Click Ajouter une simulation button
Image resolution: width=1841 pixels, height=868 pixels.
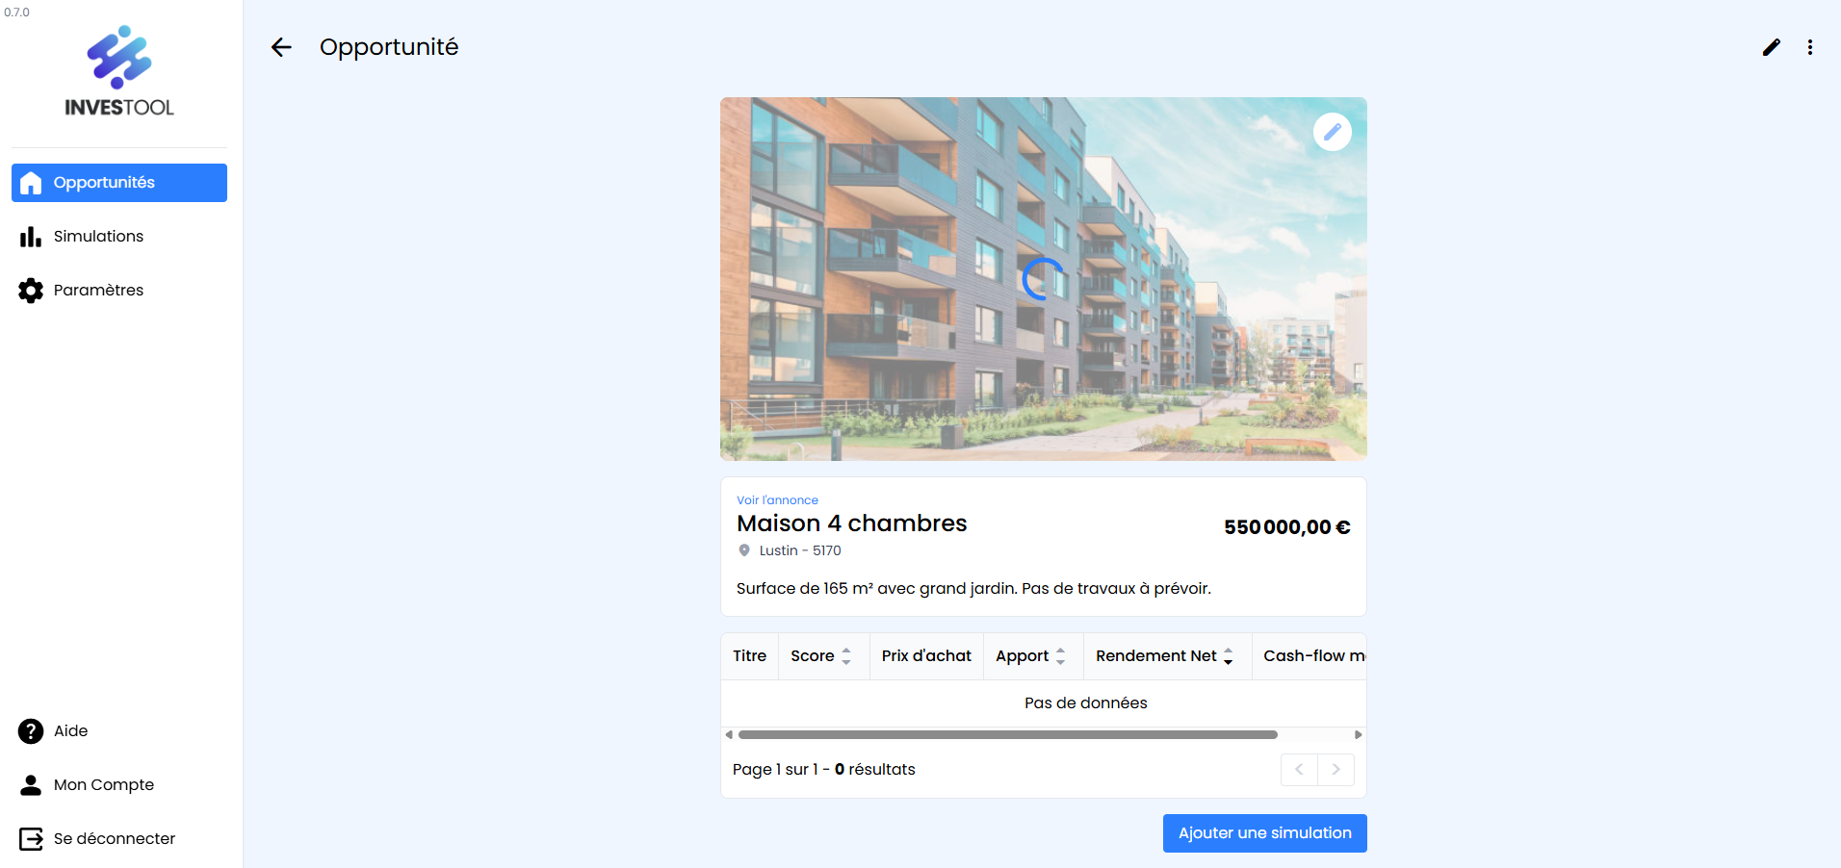pyautogui.click(x=1264, y=833)
